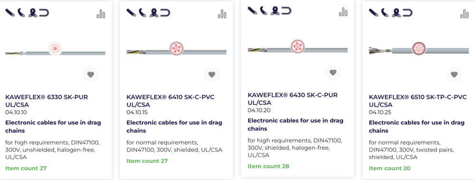Viewport: 475px width, 180px height.
Task: Click drag chain icon on KAWEFLEX 6510 card
Action: tap(408, 13)
